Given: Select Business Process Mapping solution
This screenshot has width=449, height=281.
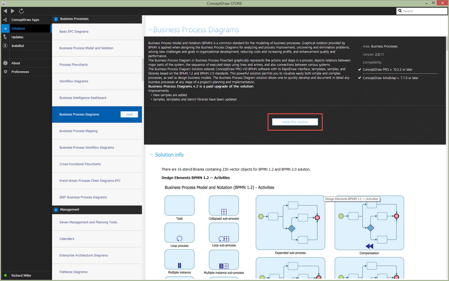Looking at the screenshot, I should (x=97, y=131).
